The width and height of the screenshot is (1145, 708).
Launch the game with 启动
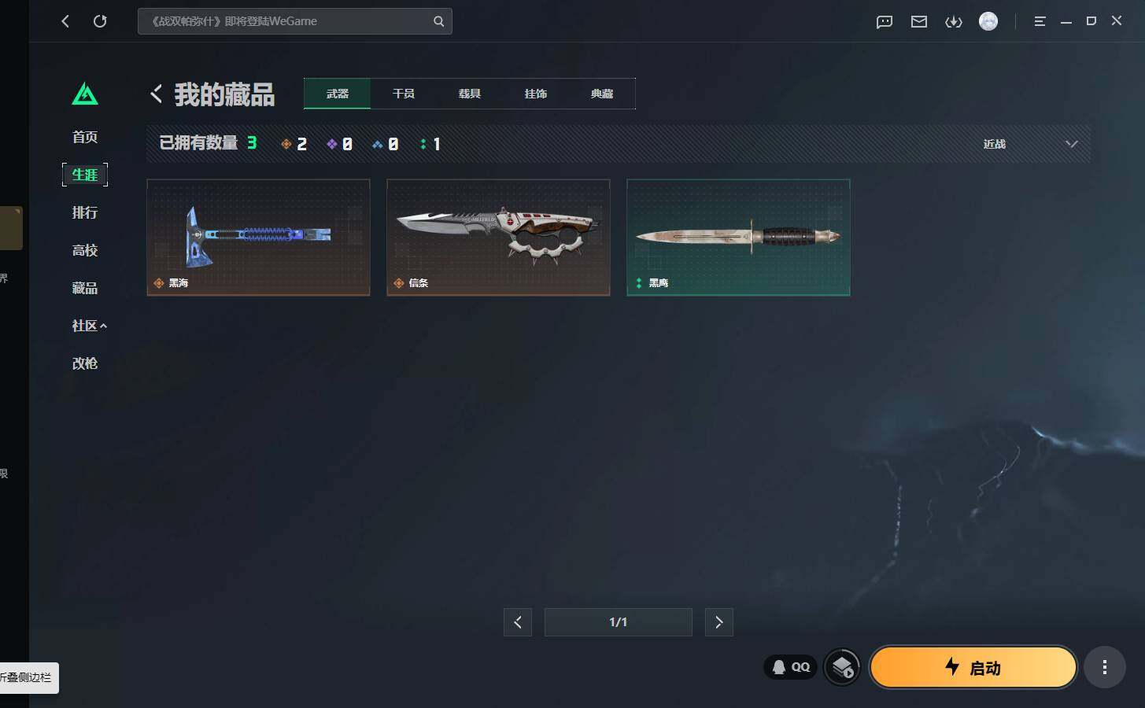click(973, 668)
